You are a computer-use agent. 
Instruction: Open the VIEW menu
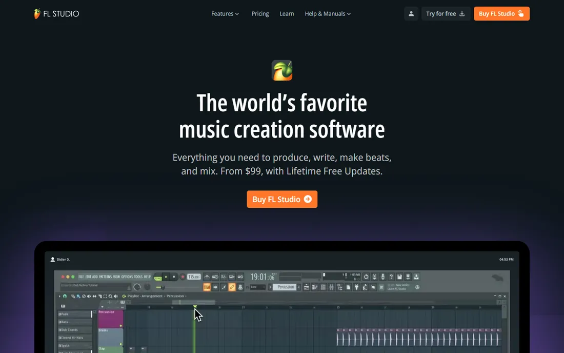[x=116, y=277]
